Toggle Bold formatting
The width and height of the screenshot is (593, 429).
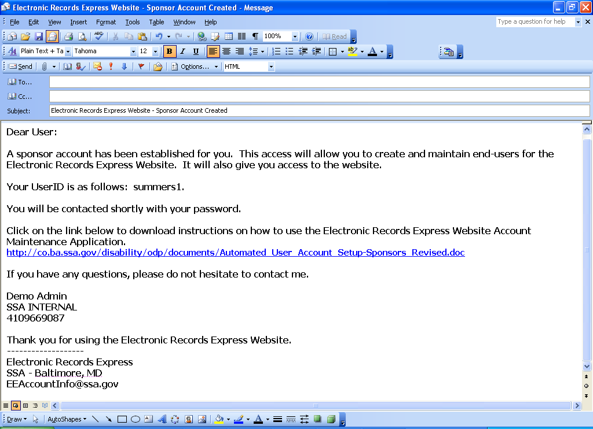(170, 51)
